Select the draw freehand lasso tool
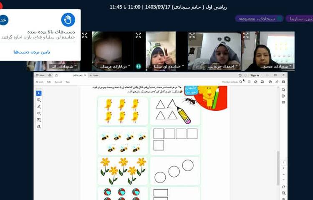Screen dimensions: 313x200 click(39, 113)
